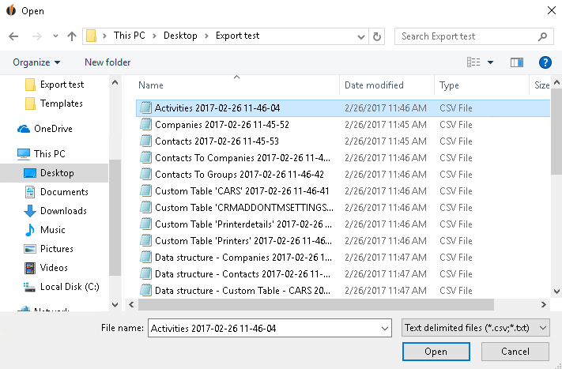
Task: Open the More view options arrow
Action: point(490,62)
